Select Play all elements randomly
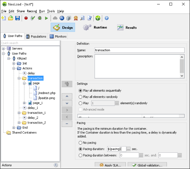Image resolution: width=190 pixels, height=169 pixels. click(80, 97)
